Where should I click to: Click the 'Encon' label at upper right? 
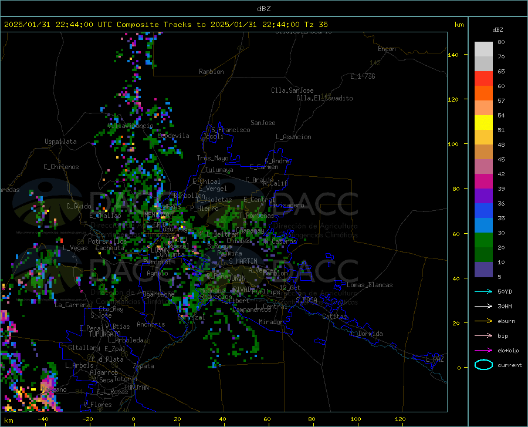click(x=387, y=49)
